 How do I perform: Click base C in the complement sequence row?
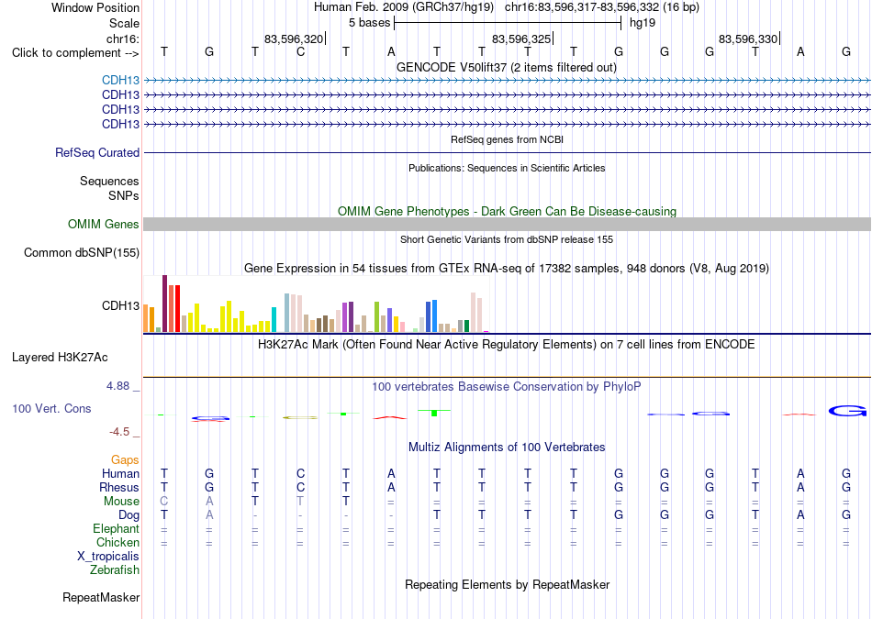click(300, 51)
